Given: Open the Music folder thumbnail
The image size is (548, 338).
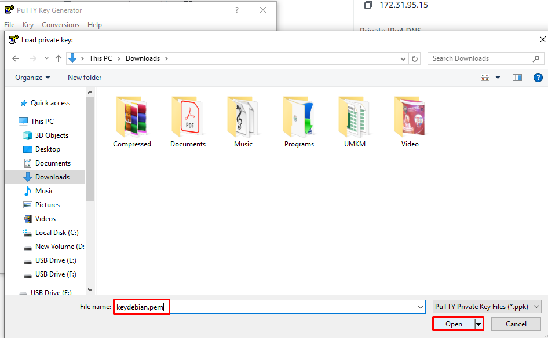Looking at the screenshot, I should click(243, 122).
